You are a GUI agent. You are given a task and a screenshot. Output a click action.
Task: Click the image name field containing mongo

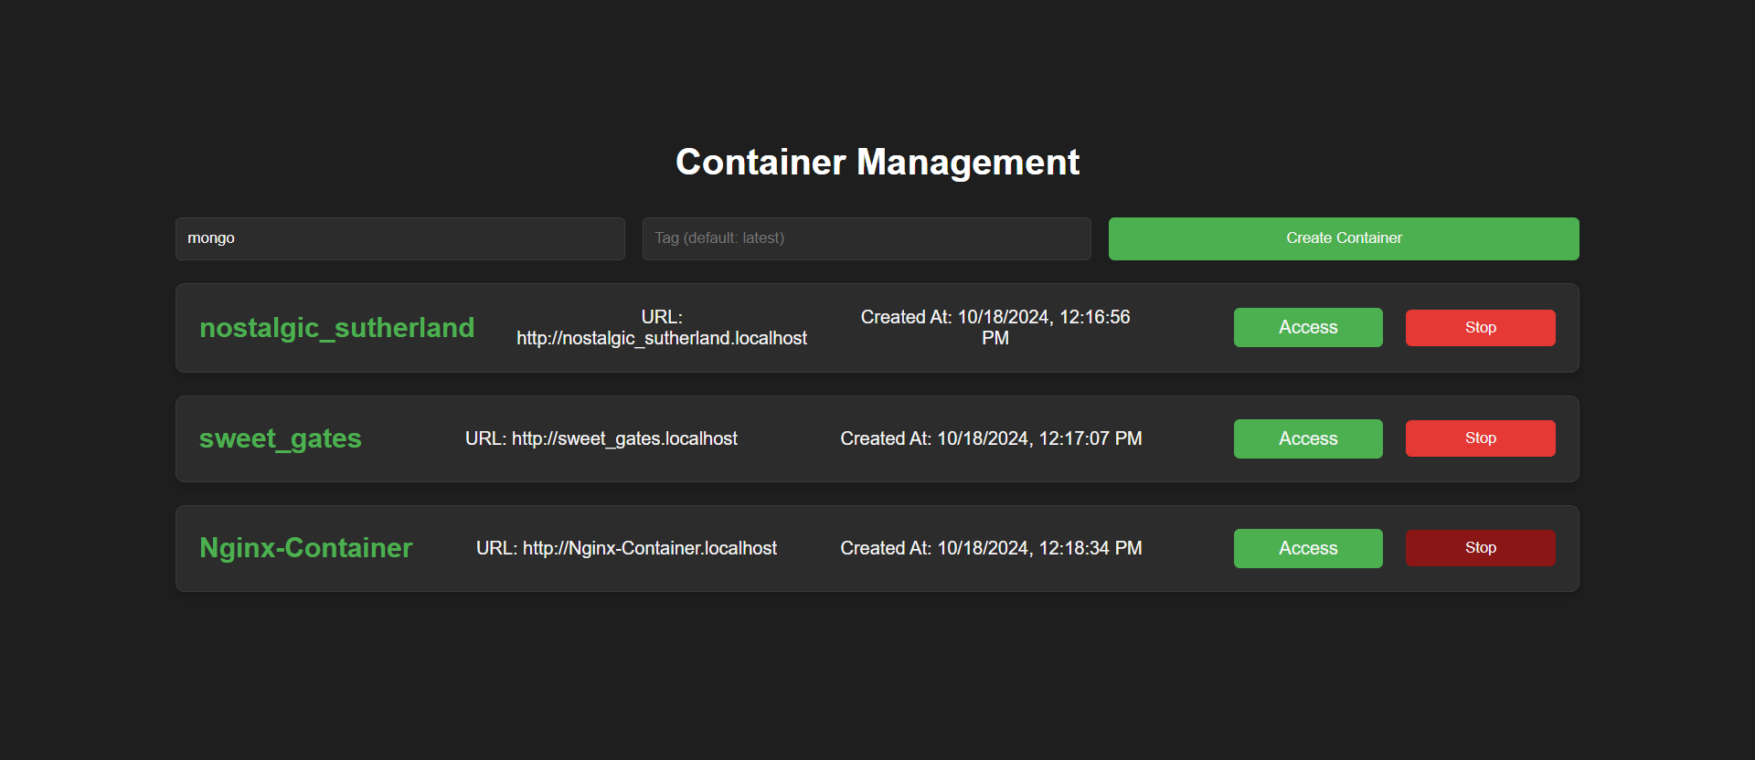pos(400,238)
